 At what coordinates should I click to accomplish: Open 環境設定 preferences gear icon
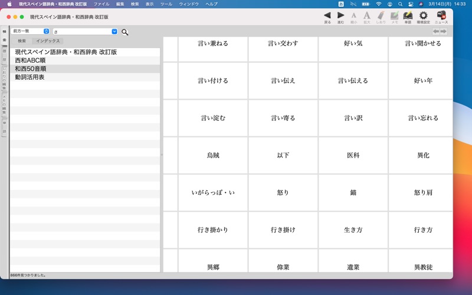click(x=423, y=15)
